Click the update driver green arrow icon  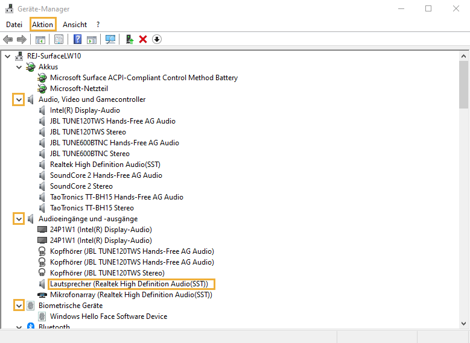coord(129,40)
